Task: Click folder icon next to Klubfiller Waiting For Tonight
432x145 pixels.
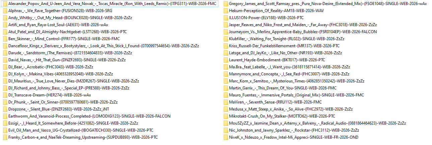Action: click(226, 39)
